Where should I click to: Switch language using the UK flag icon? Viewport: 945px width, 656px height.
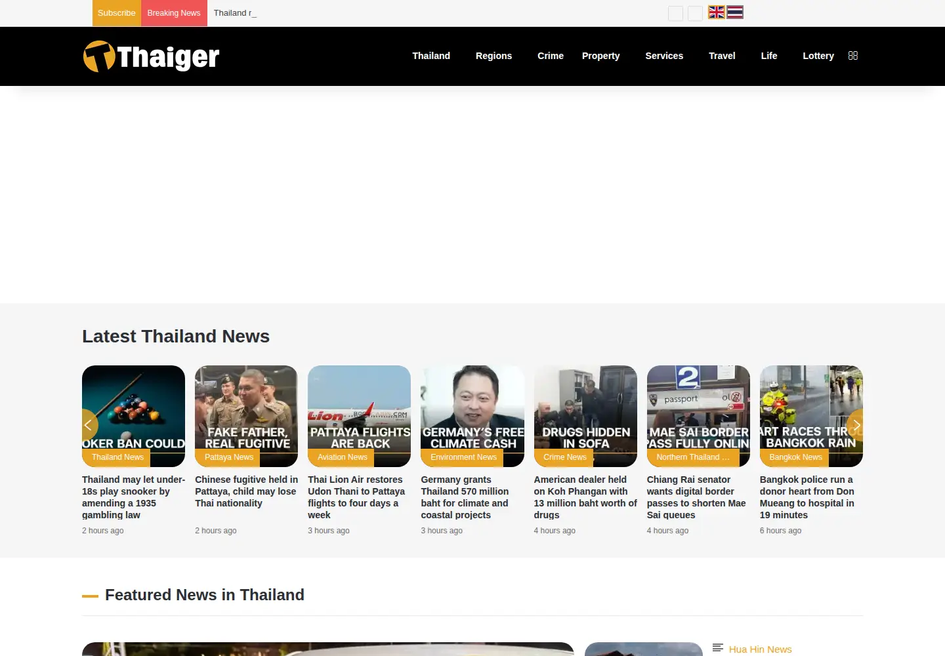(717, 12)
